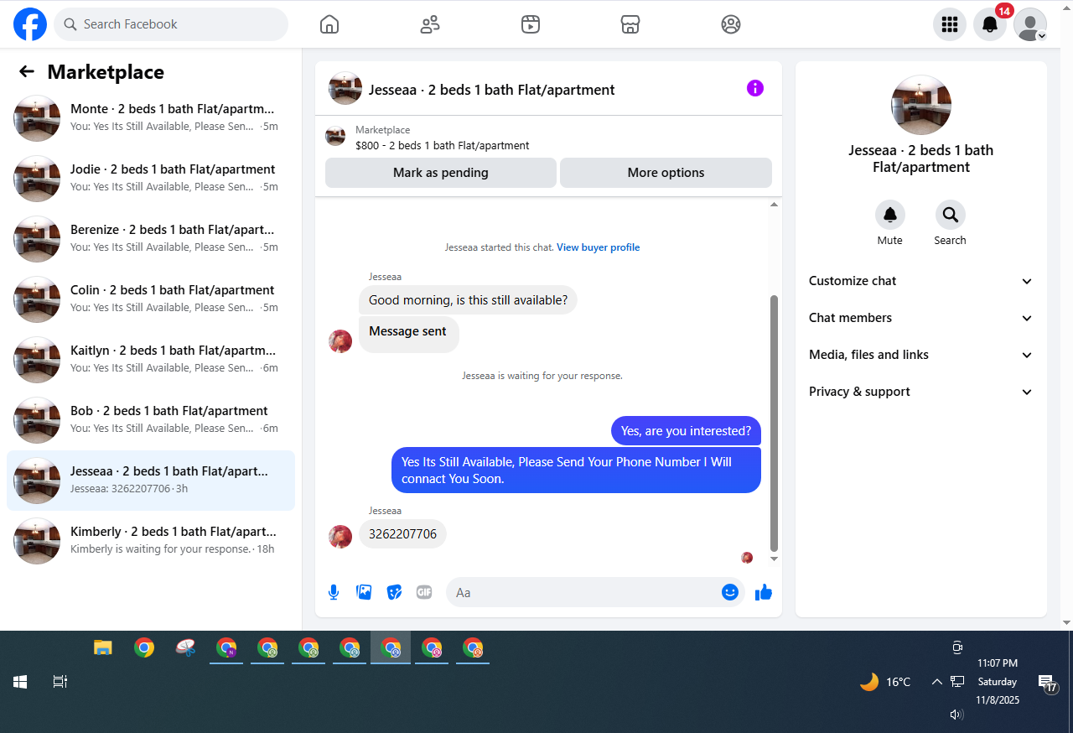The width and height of the screenshot is (1073, 733).
Task: Click the taskbar volume speaker icon
Action: click(x=956, y=715)
